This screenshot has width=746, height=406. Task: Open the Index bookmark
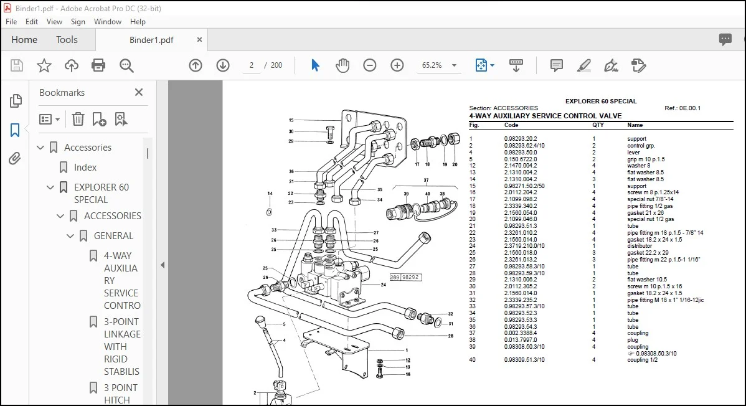pyautogui.click(x=85, y=168)
